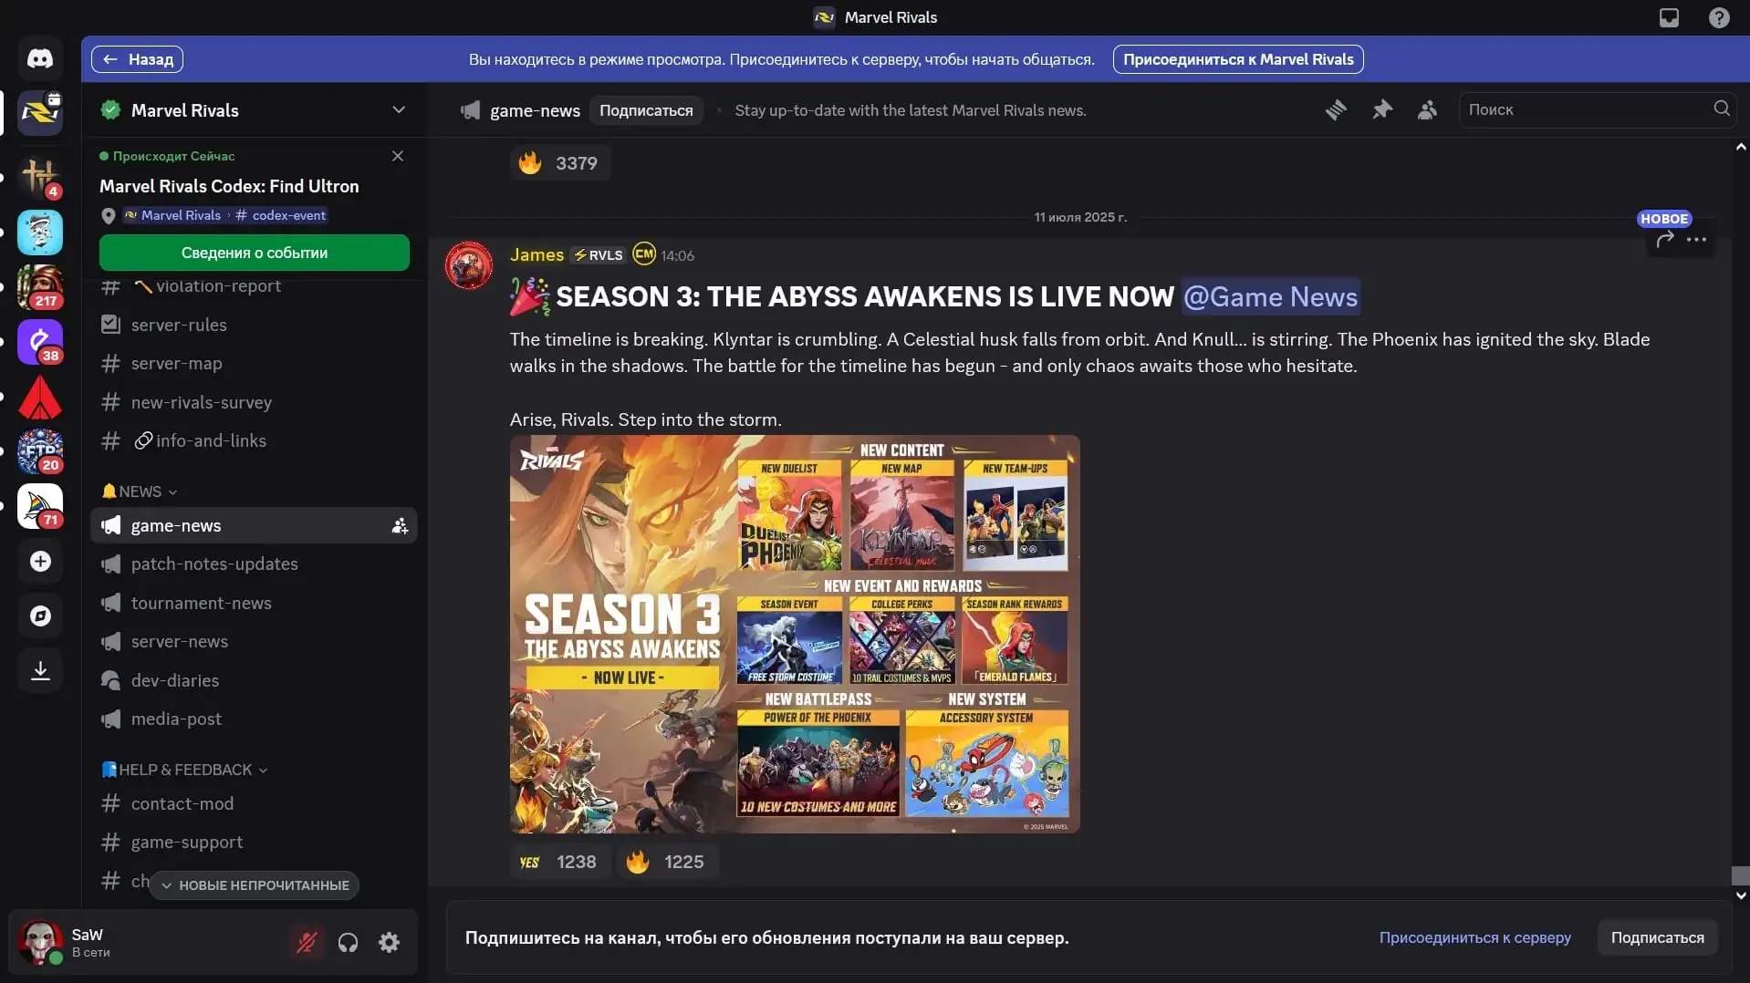Toggle the fire reaction with 1225 count
This screenshot has width=1750, height=983.
[x=667, y=862]
